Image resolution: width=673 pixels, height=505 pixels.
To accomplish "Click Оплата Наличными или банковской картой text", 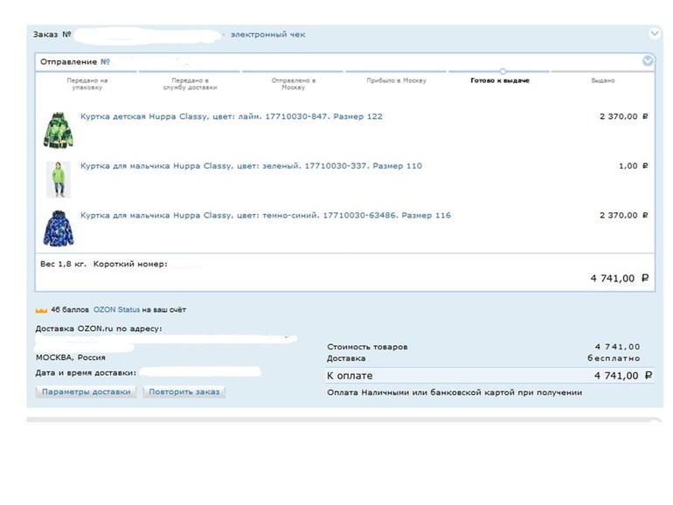I will (454, 392).
